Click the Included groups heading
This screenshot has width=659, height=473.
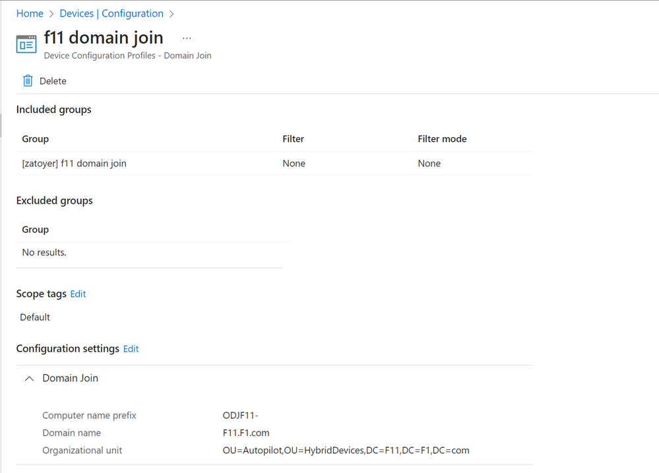[54, 110]
